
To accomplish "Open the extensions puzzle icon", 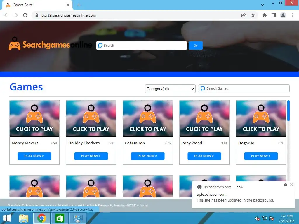I will click(265, 15).
